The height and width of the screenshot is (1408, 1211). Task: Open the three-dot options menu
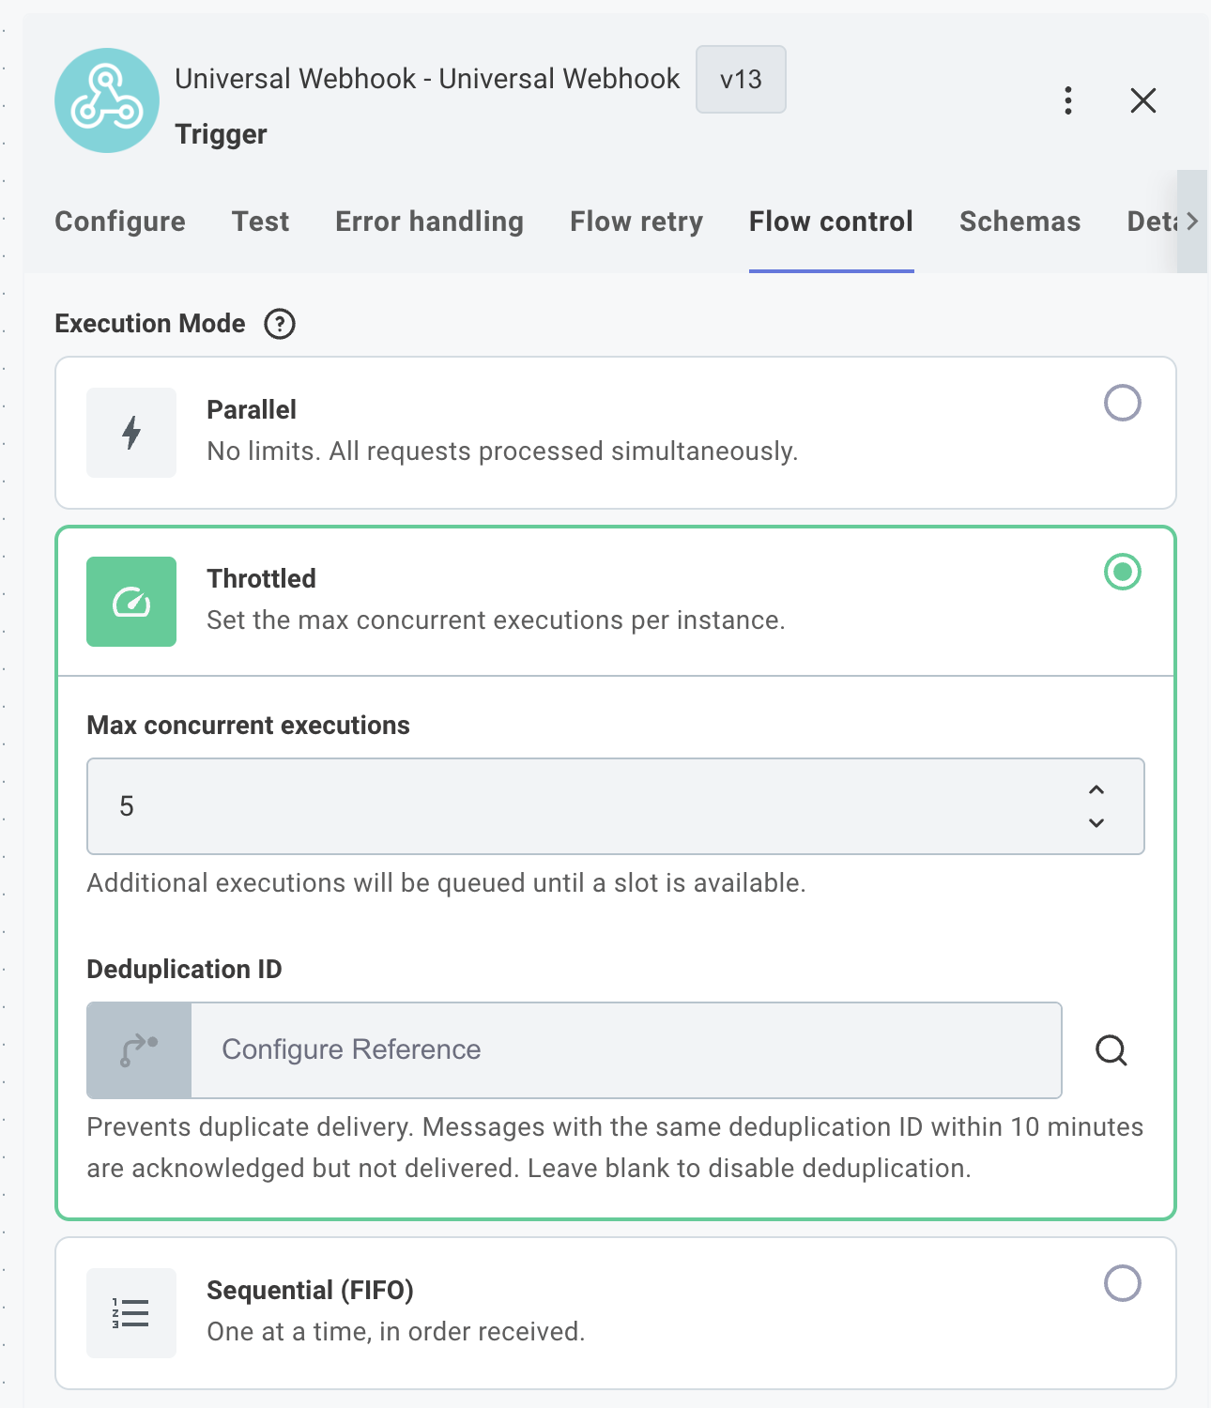pos(1067,100)
